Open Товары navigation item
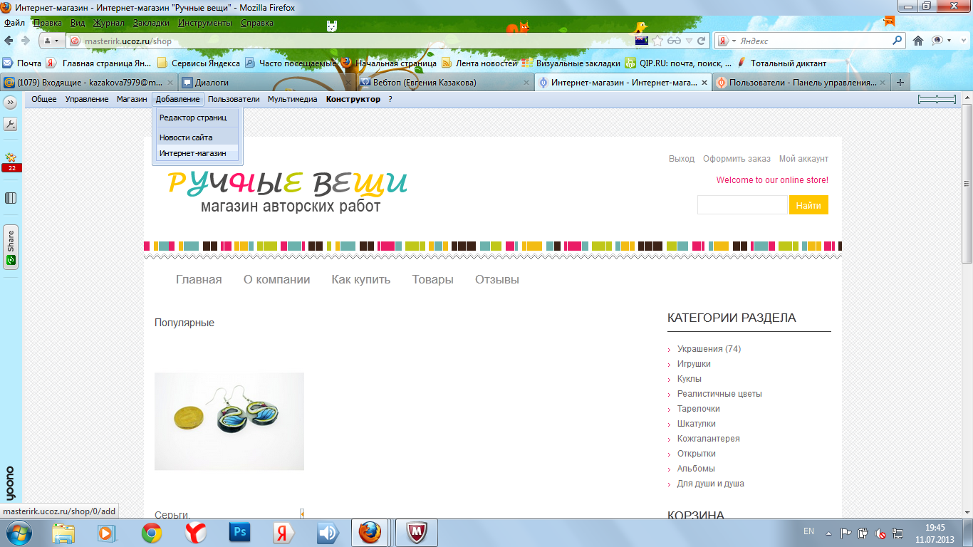The height and width of the screenshot is (547, 973). [x=433, y=279]
